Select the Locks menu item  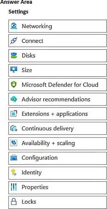pos(58,202)
